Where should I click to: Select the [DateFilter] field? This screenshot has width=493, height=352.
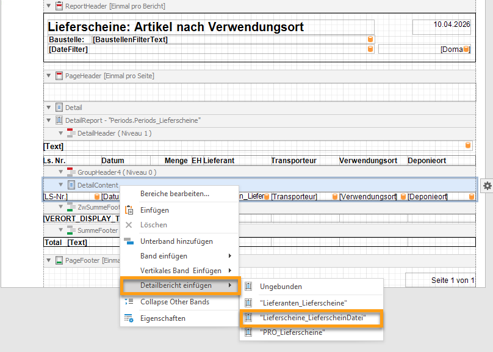[211, 49]
